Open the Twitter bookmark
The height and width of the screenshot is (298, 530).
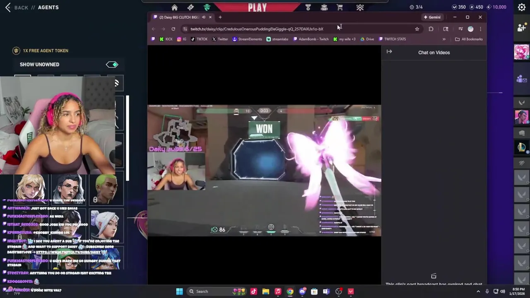pyautogui.click(x=220, y=39)
